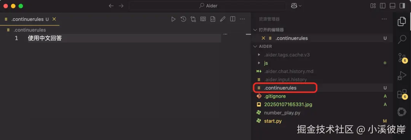Image resolution: width=411 pixels, height=140 pixels.
Task: Click line number 1 in the gutter
Action: click(16, 38)
